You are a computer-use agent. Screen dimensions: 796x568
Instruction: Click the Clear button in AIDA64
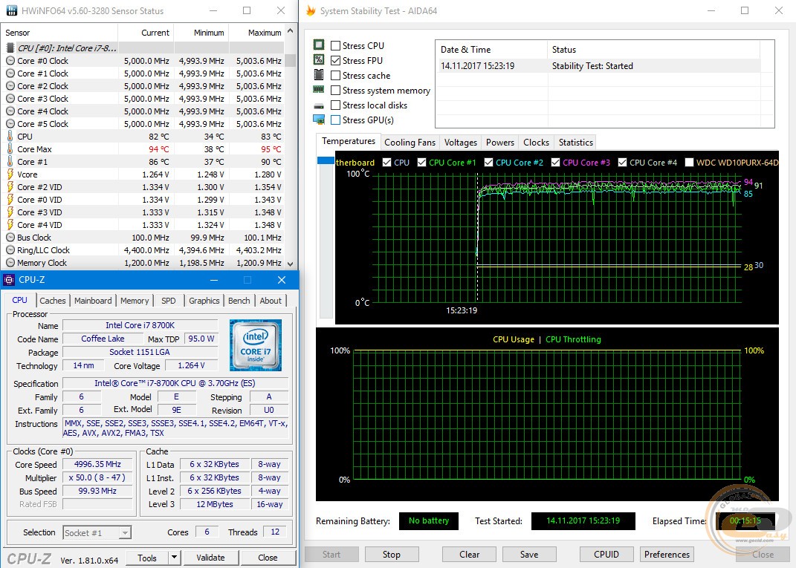[470, 555]
